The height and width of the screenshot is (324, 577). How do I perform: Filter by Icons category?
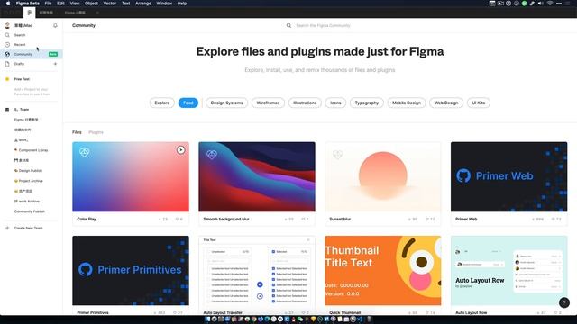pyautogui.click(x=335, y=103)
